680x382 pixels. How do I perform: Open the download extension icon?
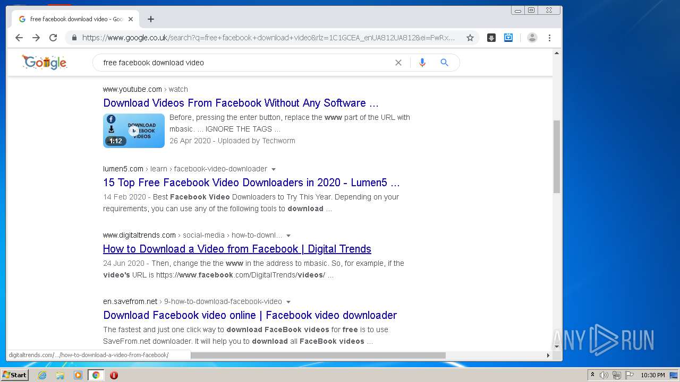point(491,38)
